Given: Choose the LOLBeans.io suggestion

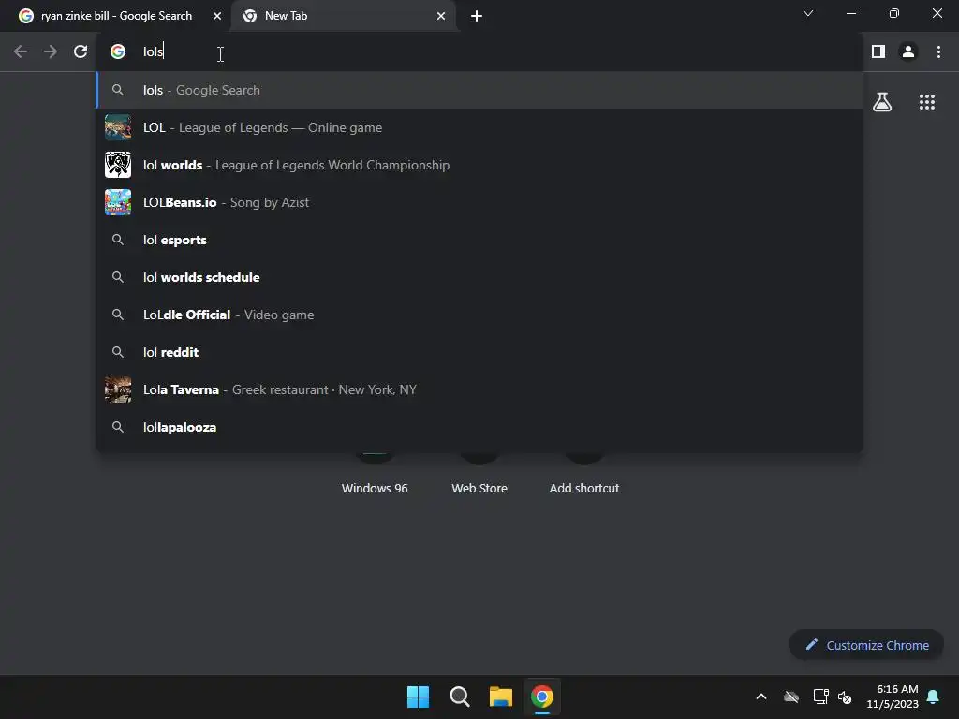Looking at the screenshot, I should 480,202.
